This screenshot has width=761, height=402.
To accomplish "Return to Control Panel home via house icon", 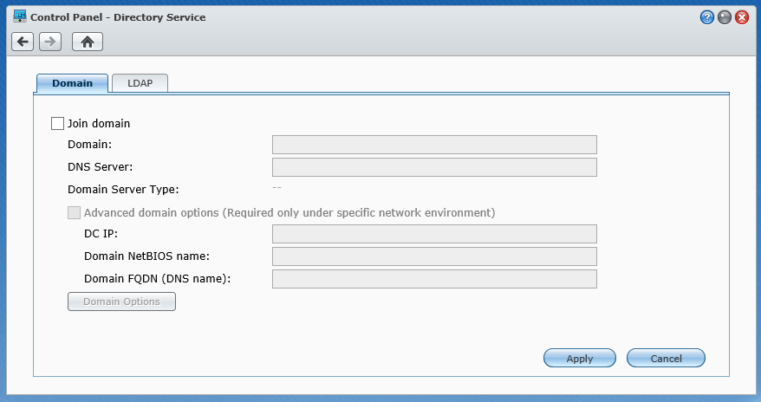I will [x=88, y=42].
